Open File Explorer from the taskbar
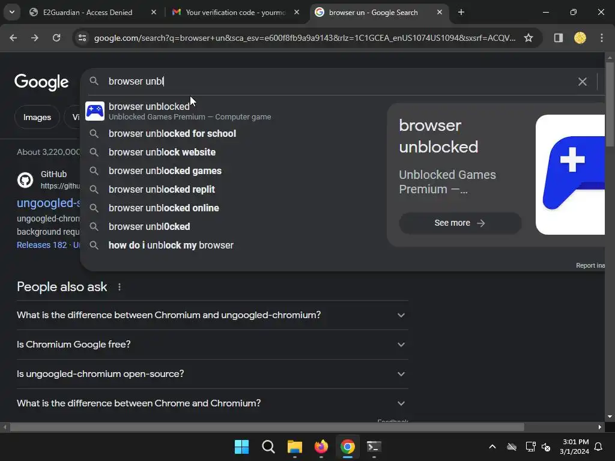The width and height of the screenshot is (615, 461). point(294,447)
